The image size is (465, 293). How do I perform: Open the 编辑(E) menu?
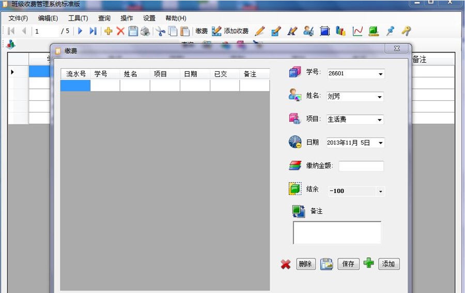tap(48, 18)
